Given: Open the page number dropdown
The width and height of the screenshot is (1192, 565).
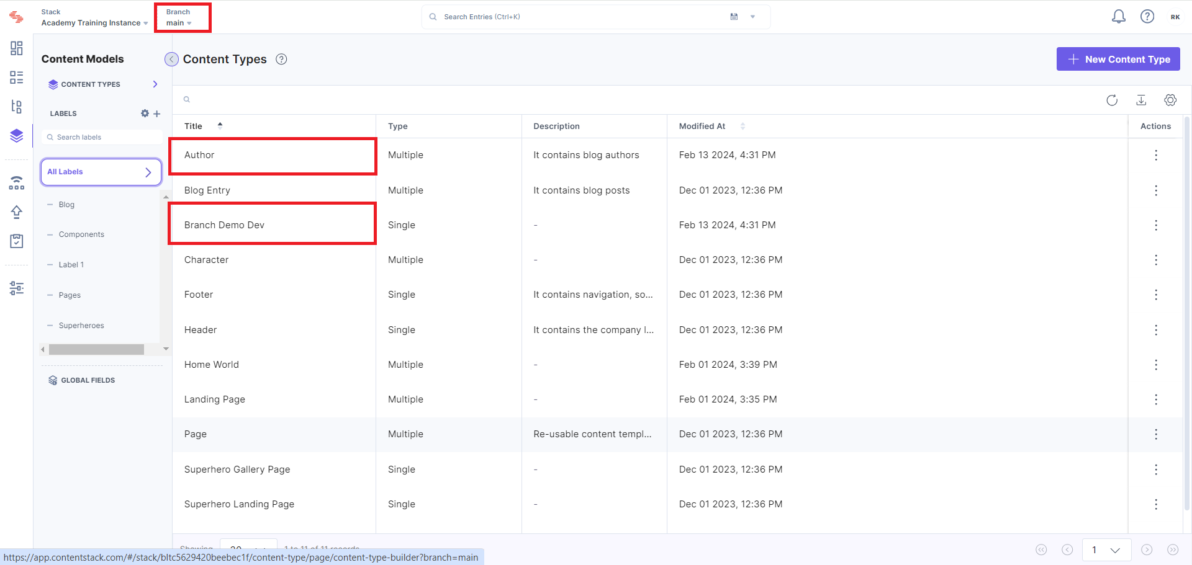Looking at the screenshot, I should tap(1106, 550).
